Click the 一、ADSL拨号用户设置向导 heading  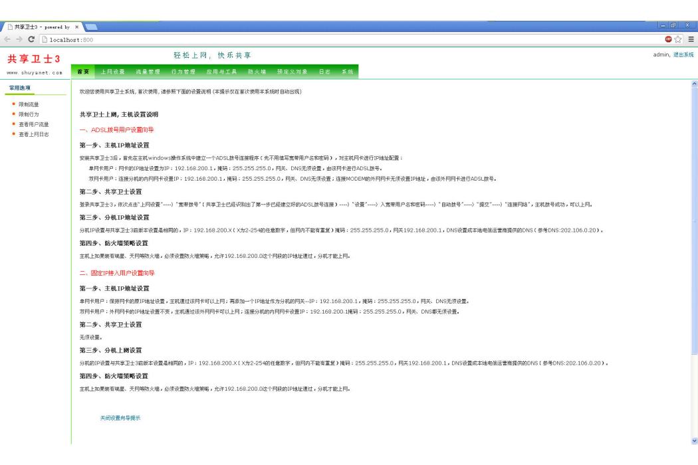(x=116, y=130)
